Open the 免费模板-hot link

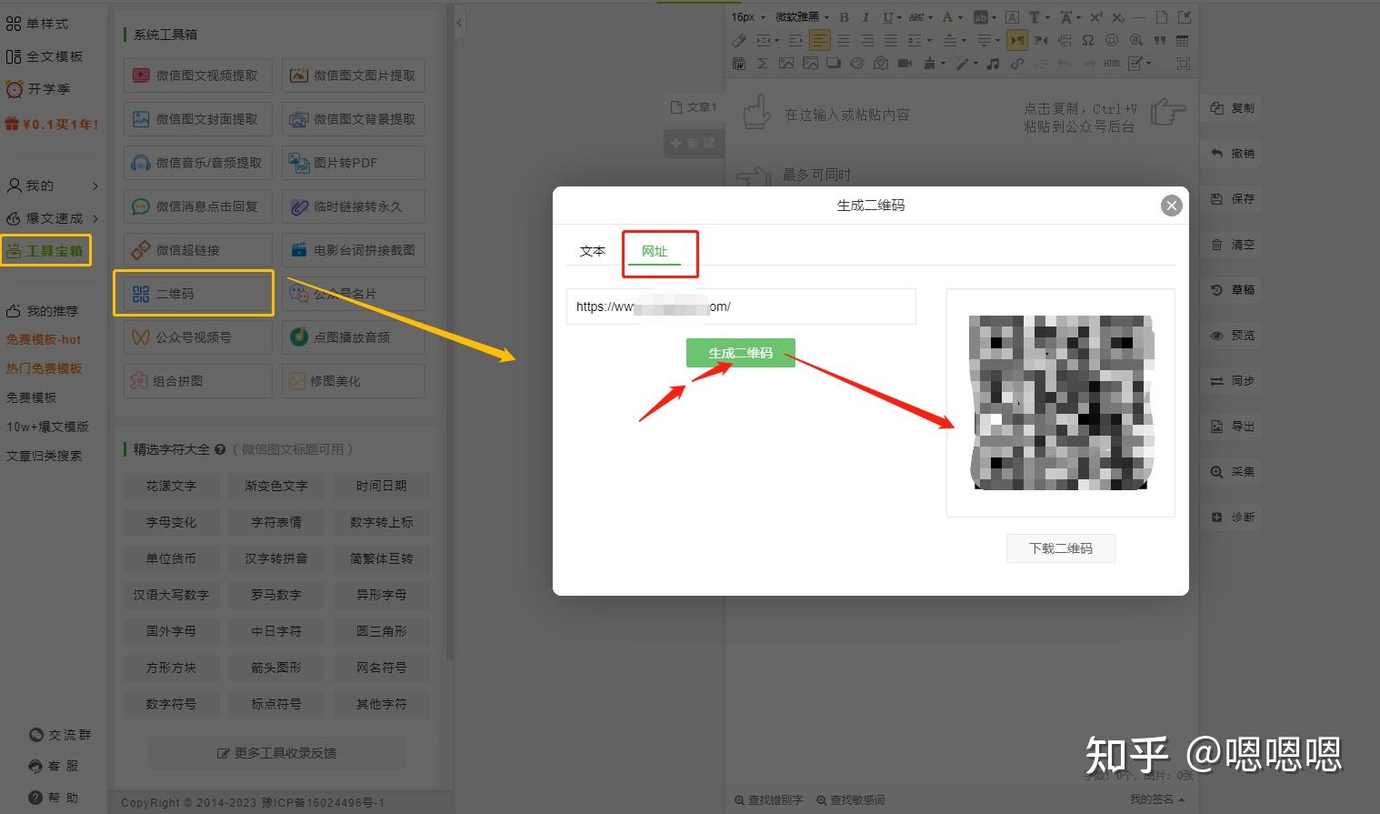44,339
